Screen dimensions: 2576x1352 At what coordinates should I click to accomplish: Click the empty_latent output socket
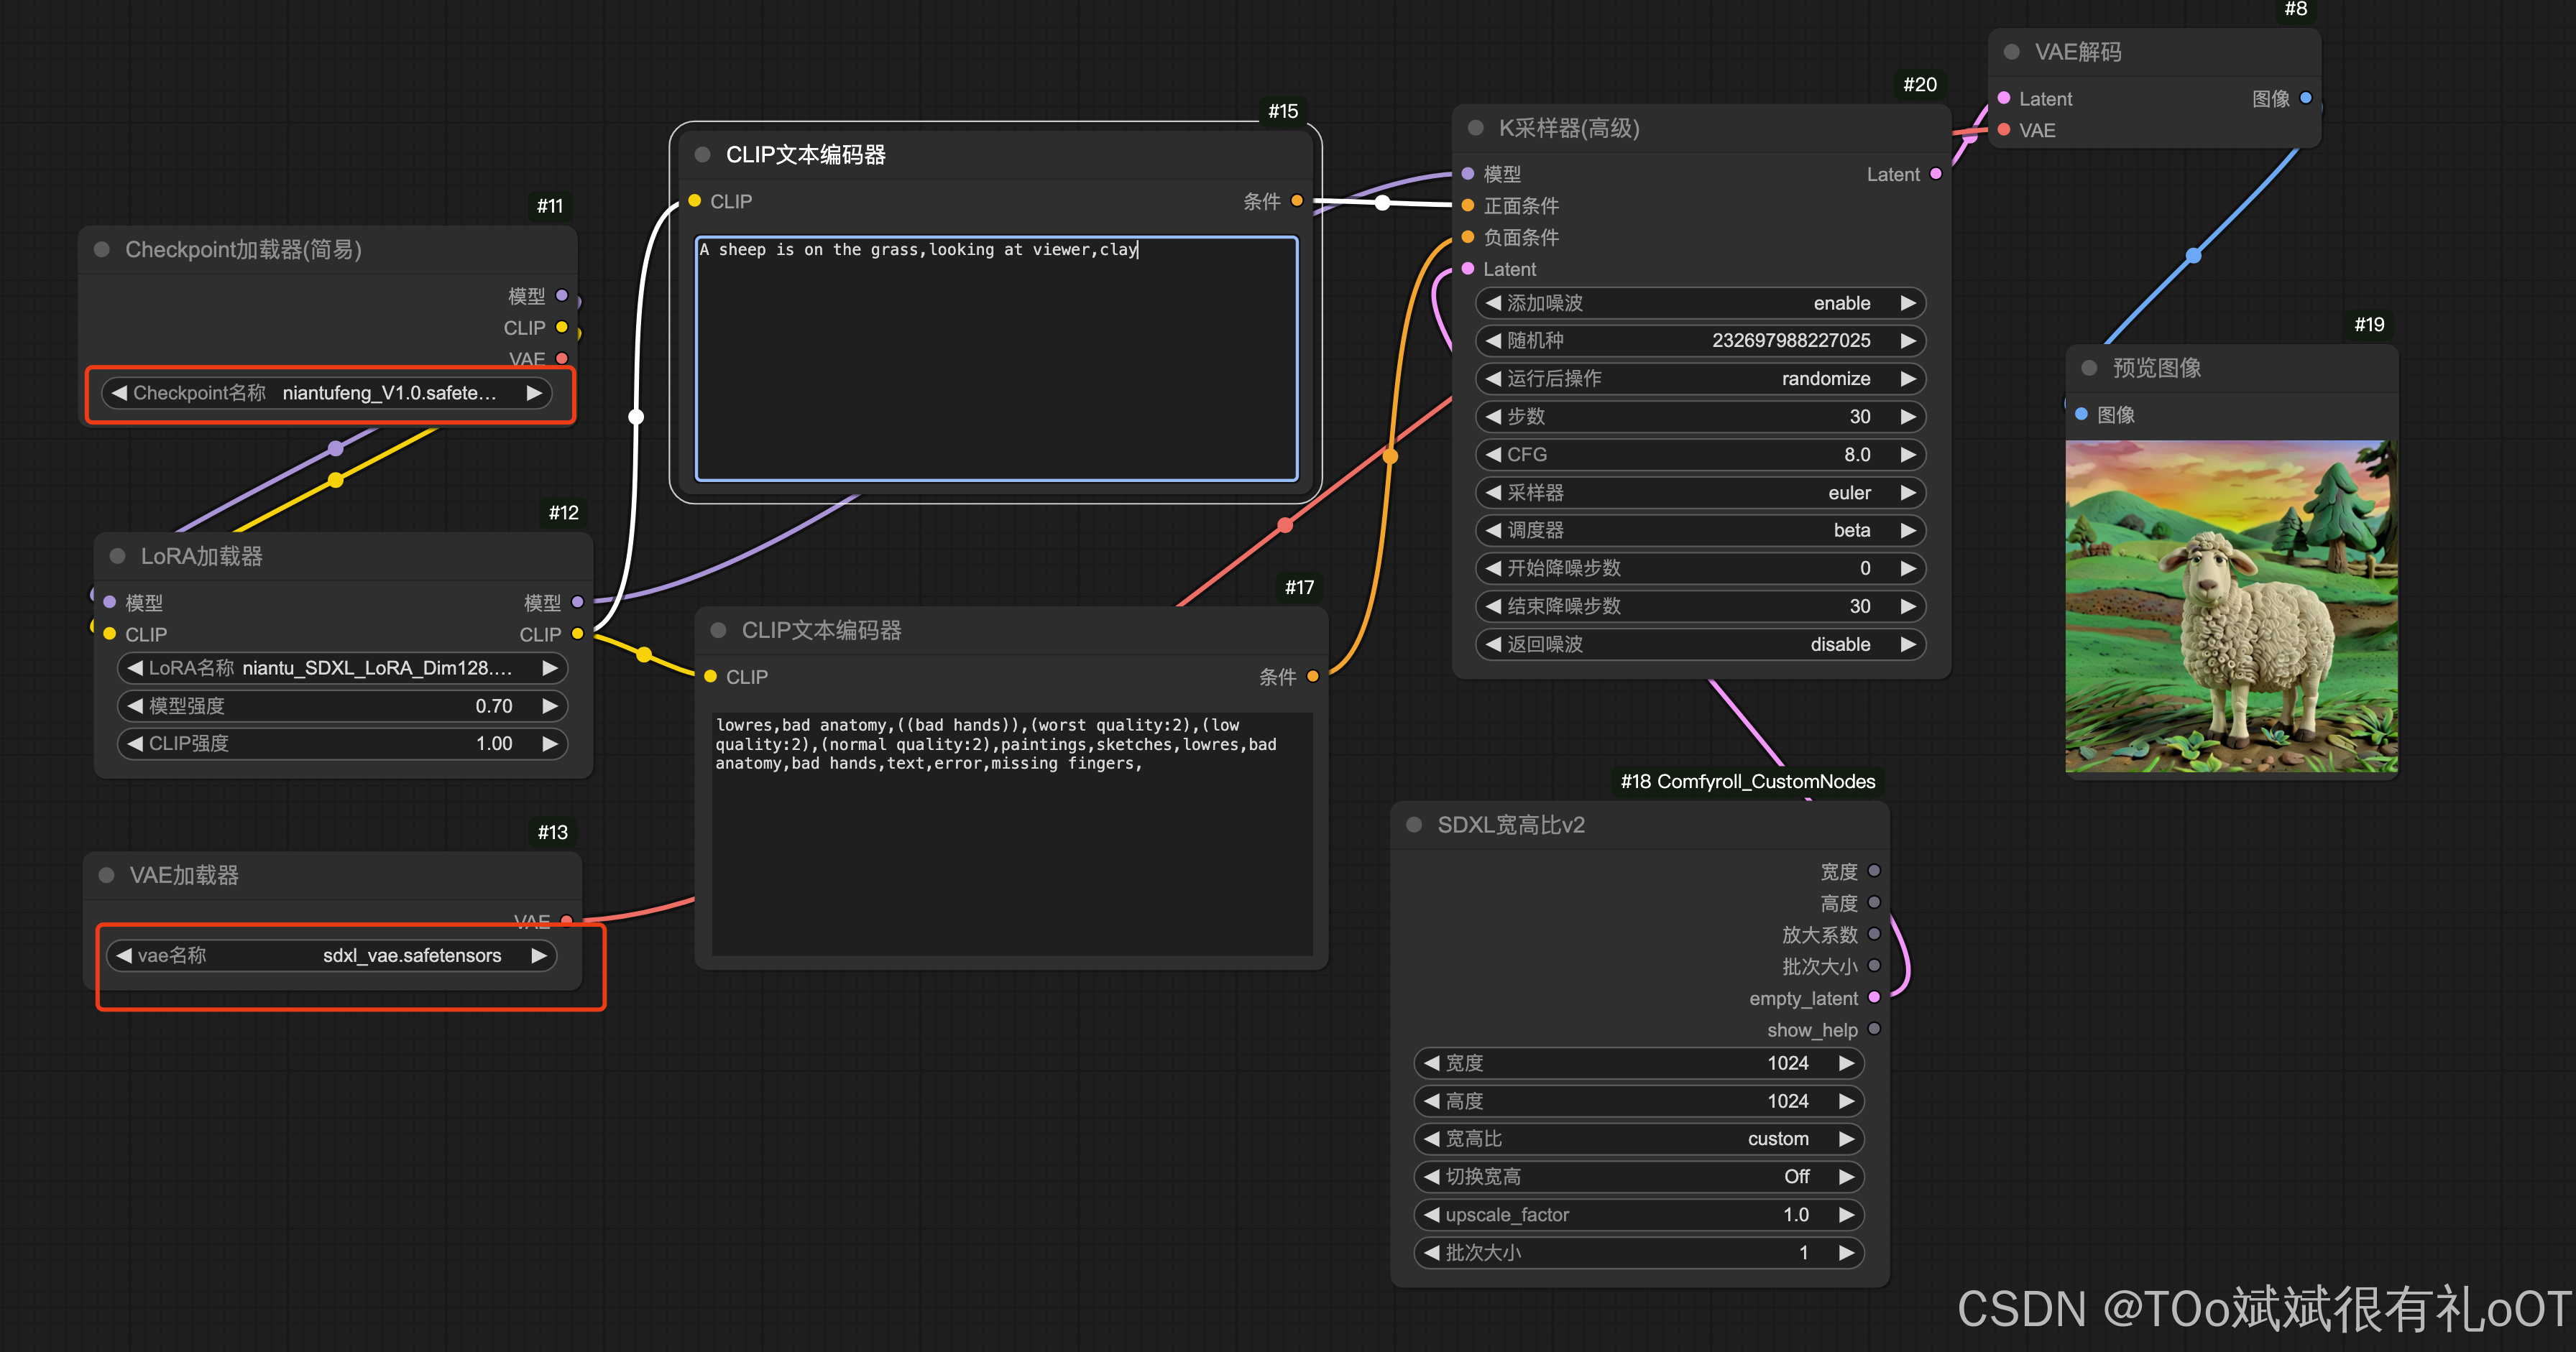tap(1874, 997)
